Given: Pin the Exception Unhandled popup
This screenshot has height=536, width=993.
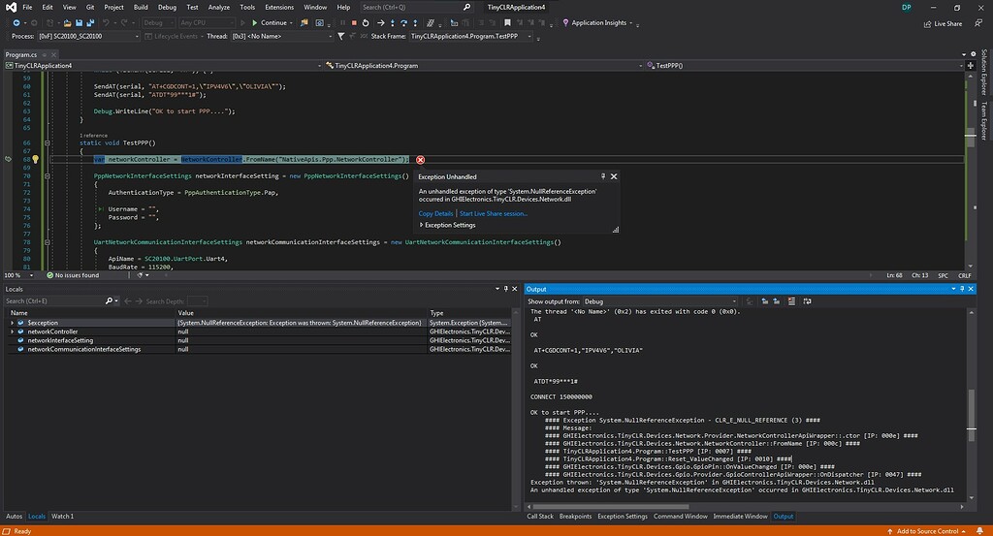Looking at the screenshot, I should [603, 176].
